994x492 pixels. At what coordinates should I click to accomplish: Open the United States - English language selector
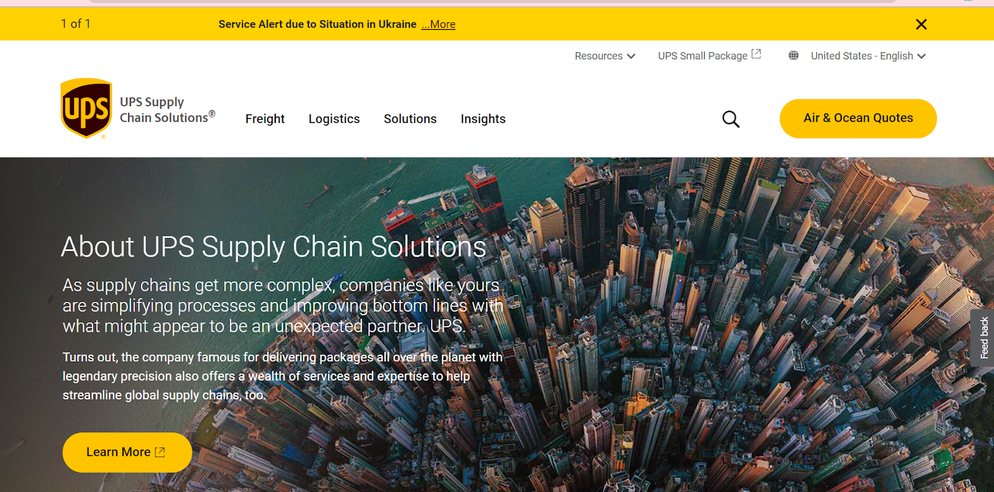point(868,56)
